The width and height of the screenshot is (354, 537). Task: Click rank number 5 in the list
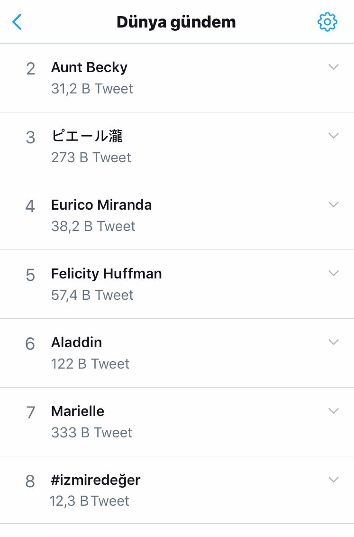pyautogui.click(x=30, y=275)
